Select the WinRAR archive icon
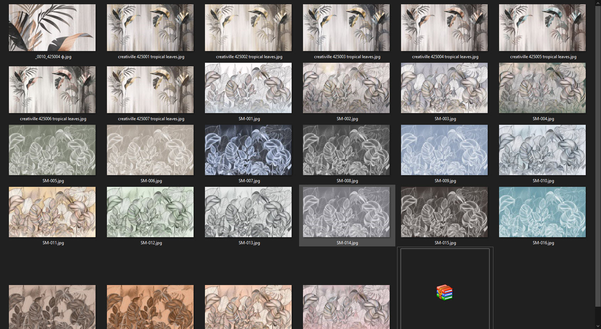Viewport: 601px width, 329px height. [444, 292]
